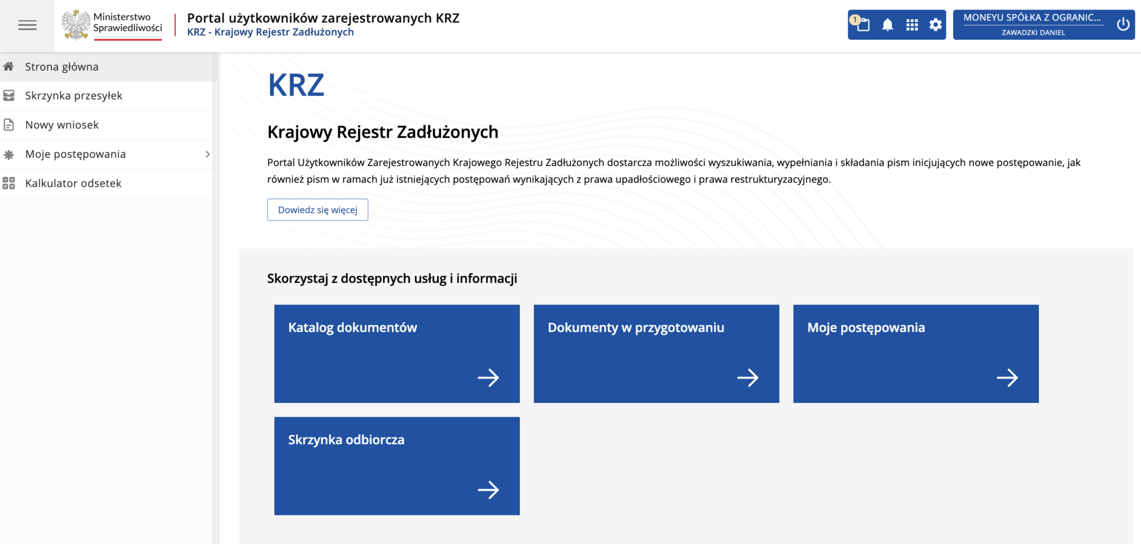Click the arrow on Moje postępowania tile
The image size is (1141, 544).
[x=1007, y=378]
